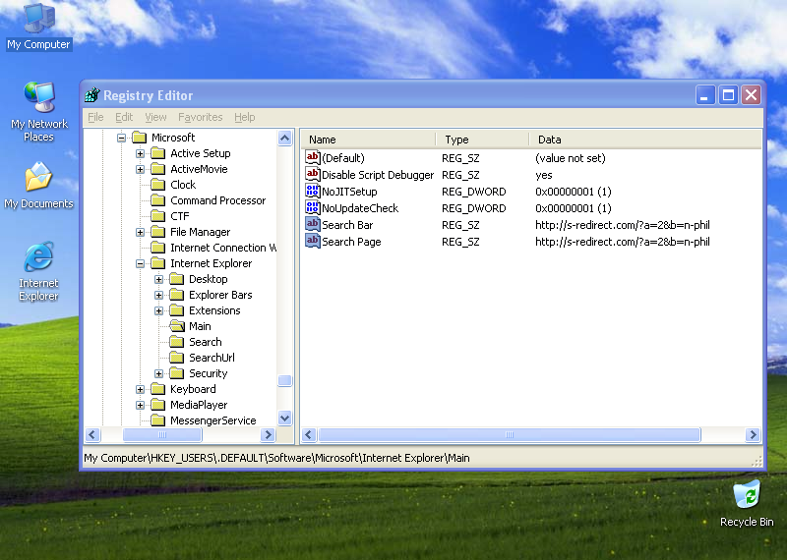
Task: Select the 'Search Page' value name
Action: tap(351, 242)
